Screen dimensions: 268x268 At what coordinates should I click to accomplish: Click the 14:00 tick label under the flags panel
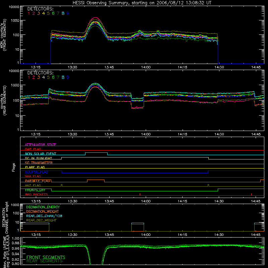tap(146, 201)
